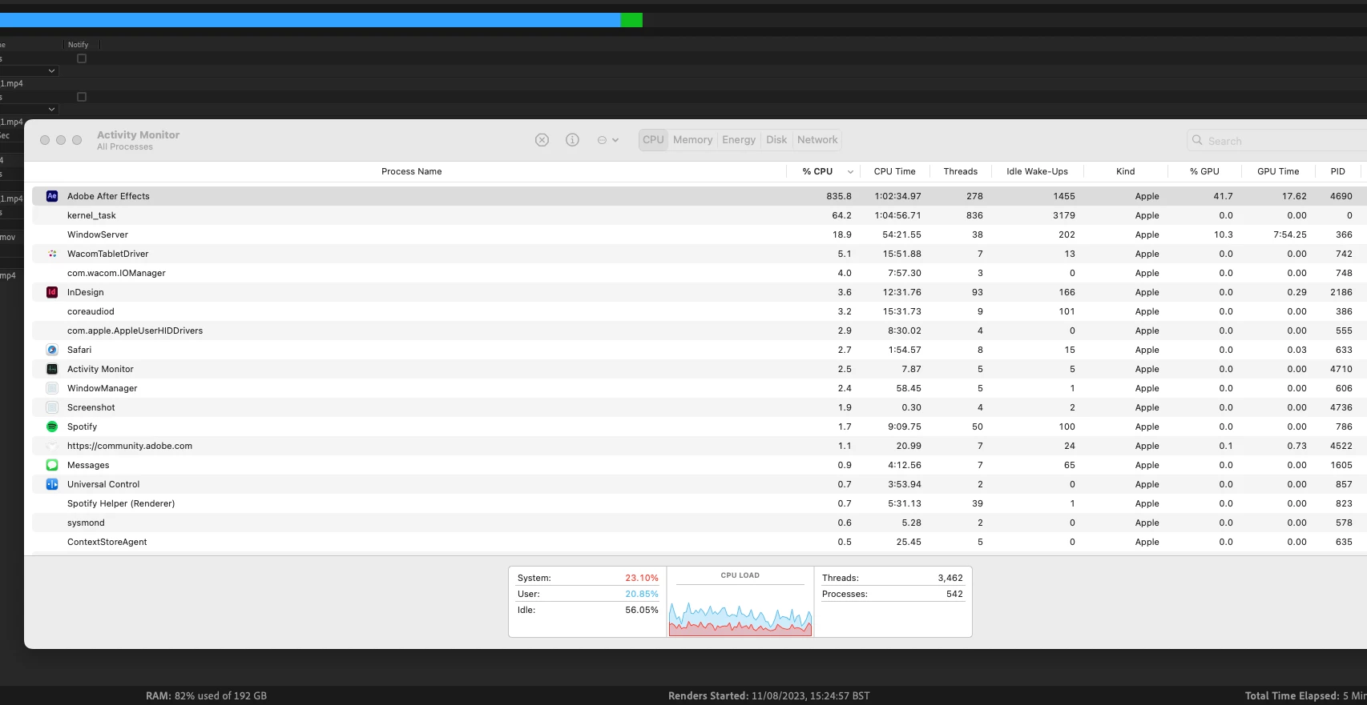Click the Notify column header
Screen dimensions: 1367x705
[x=79, y=45]
